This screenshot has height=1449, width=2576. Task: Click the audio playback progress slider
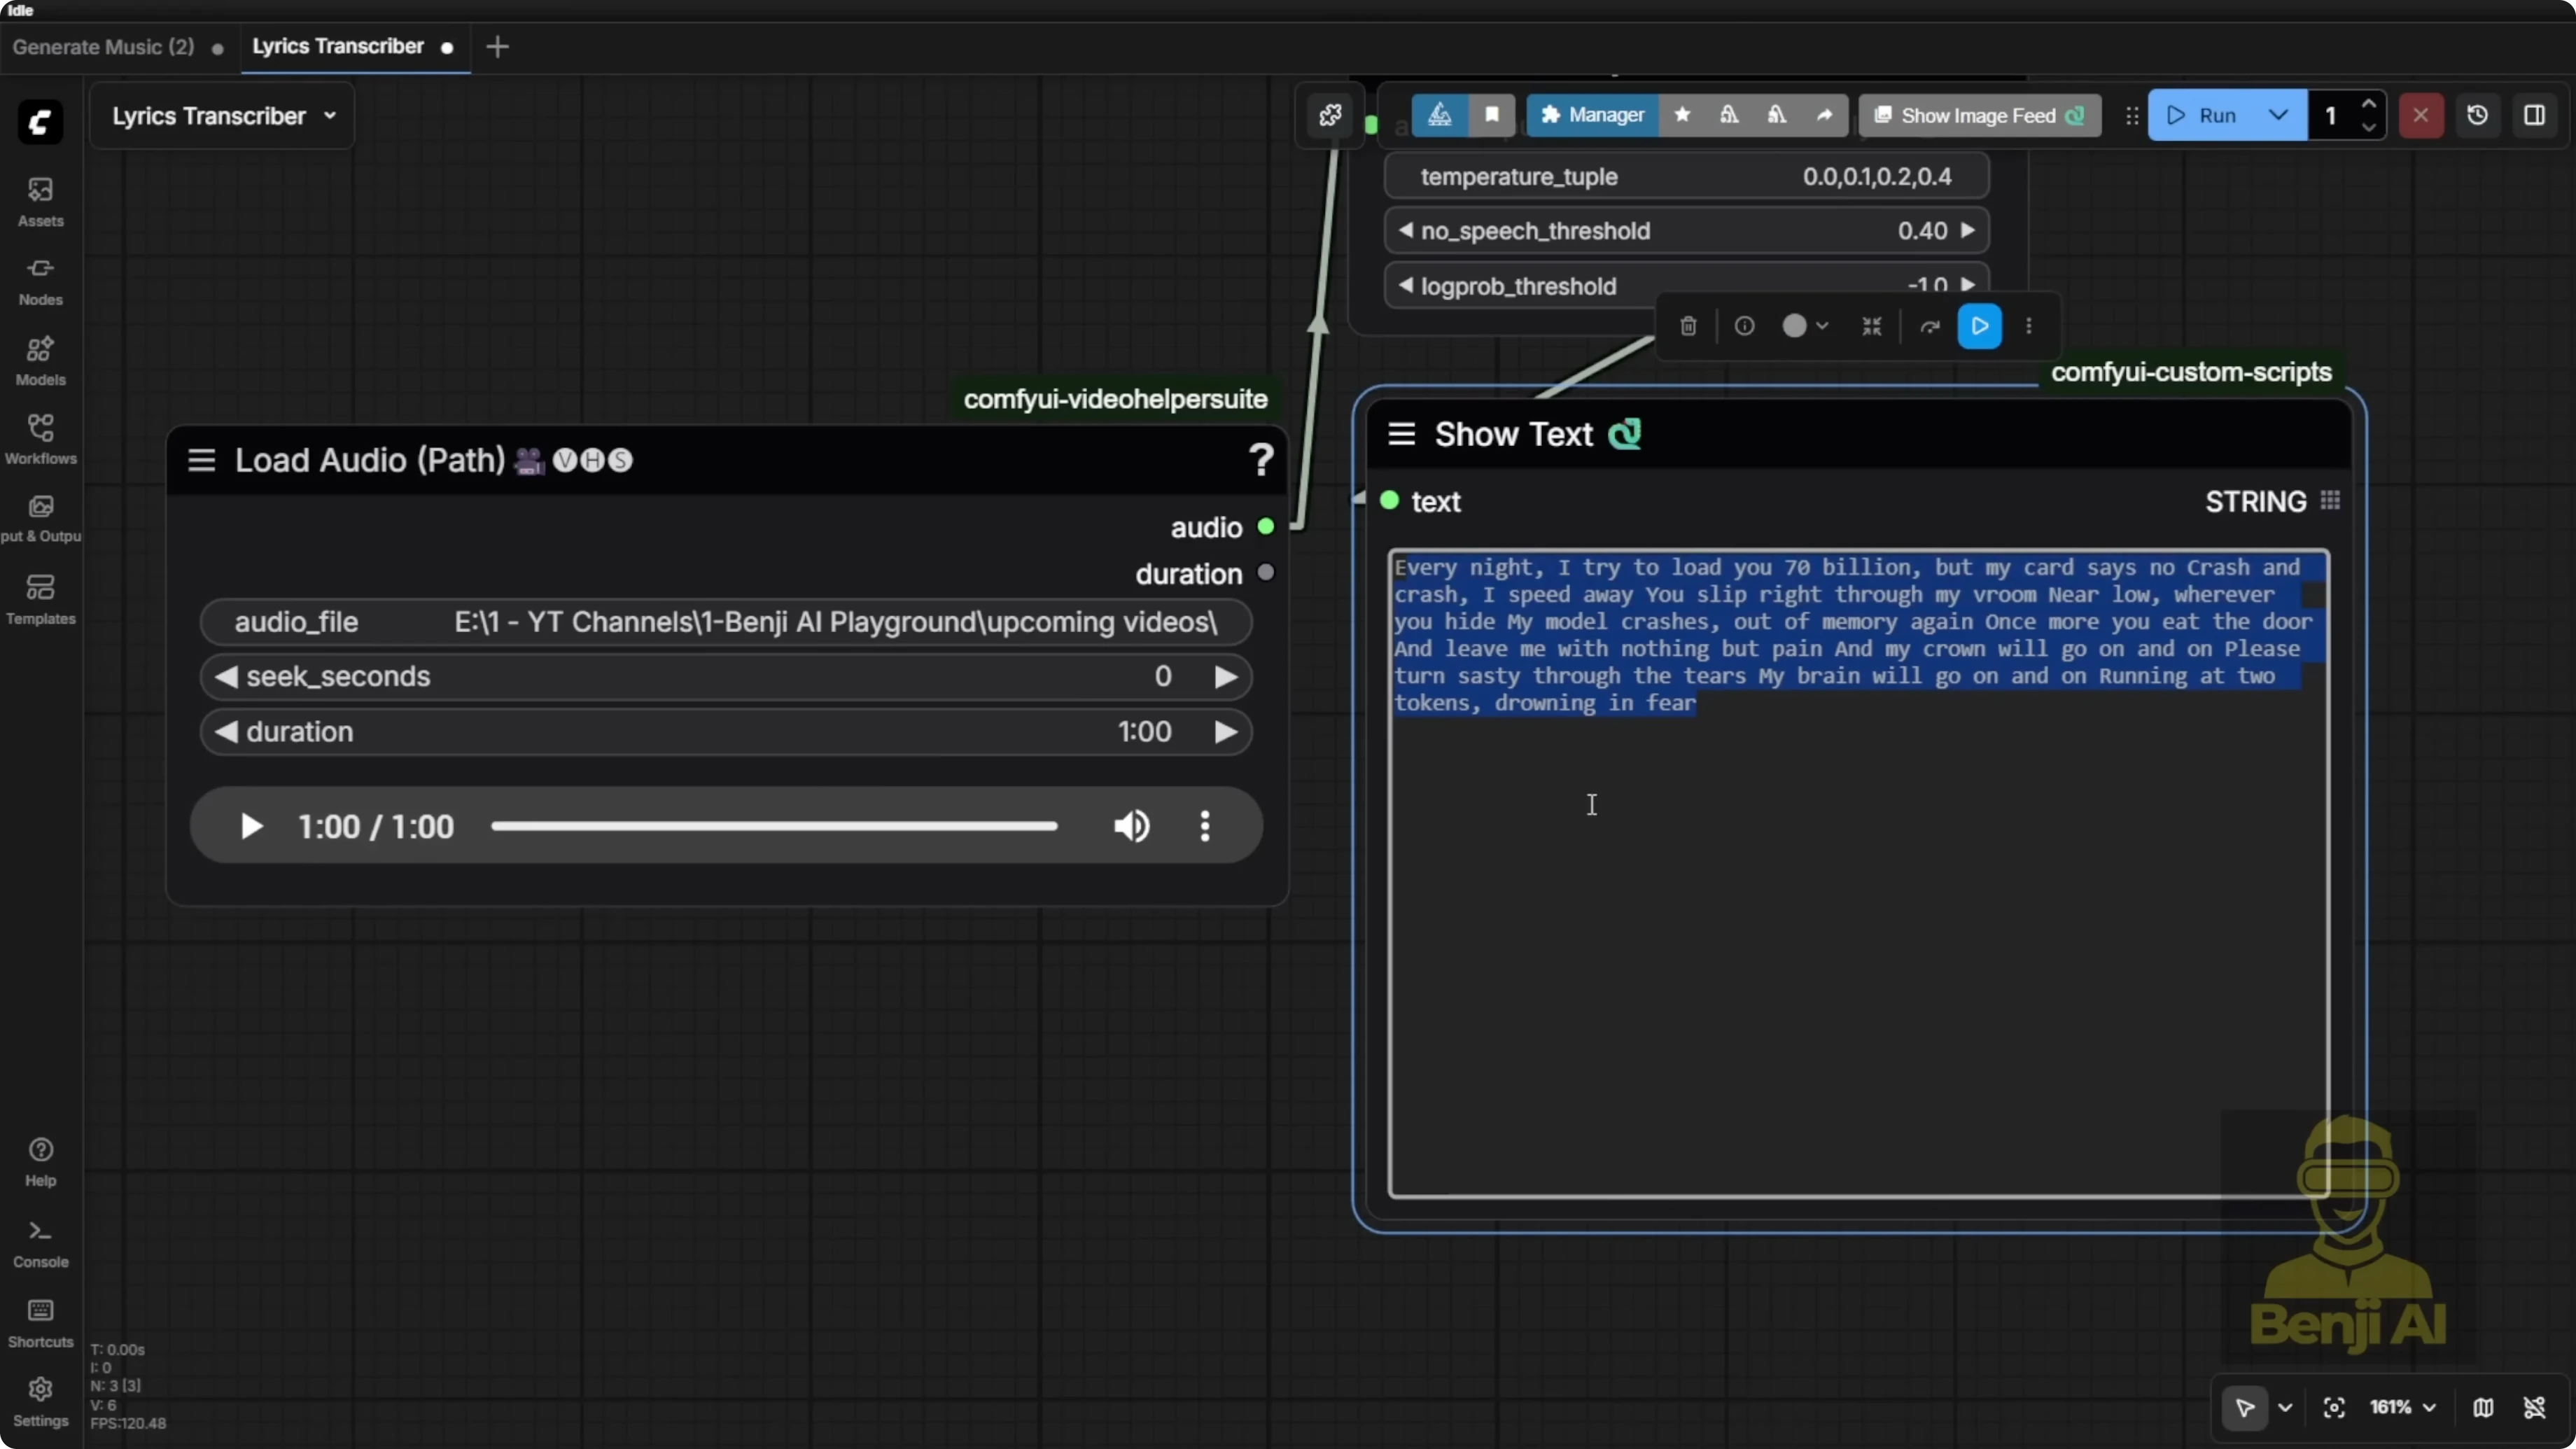click(775, 826)
